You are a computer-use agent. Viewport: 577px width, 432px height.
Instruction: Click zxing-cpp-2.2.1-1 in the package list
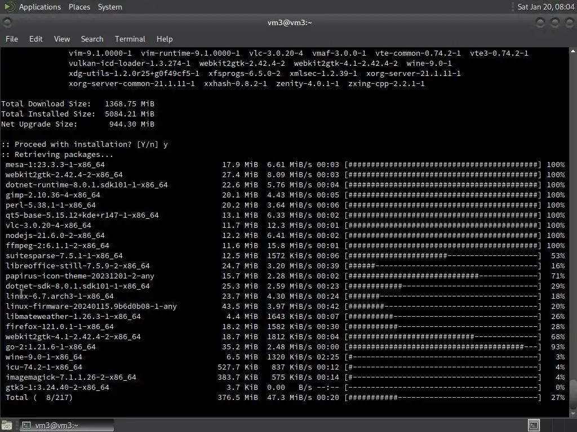pos(387,84)
